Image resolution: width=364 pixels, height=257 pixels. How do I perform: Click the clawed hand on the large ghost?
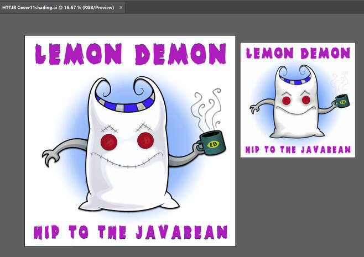pyautogui.click(x=50, y=158)
